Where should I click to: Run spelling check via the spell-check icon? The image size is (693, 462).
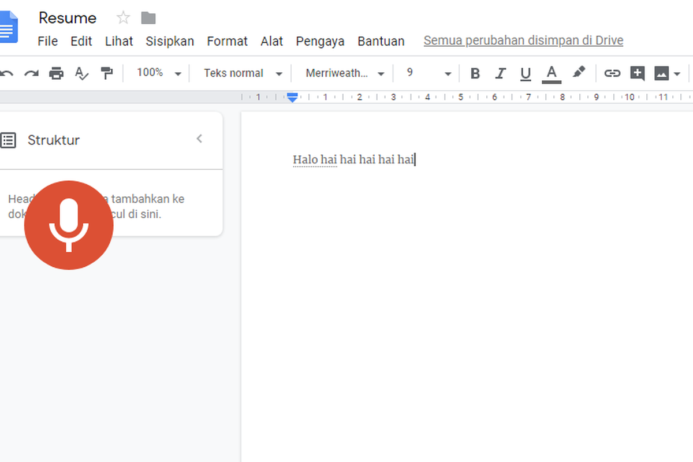point(81,73)
